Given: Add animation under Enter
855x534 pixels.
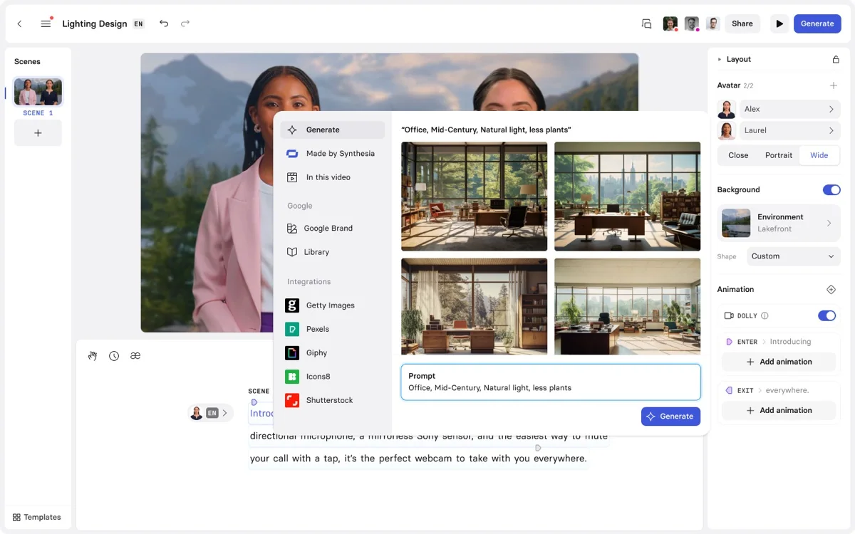Looking at the screenshot, I should pos(779,362).
